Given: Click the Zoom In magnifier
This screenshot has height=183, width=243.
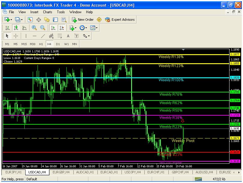Looking at the screenshot, I should [34, 28].
